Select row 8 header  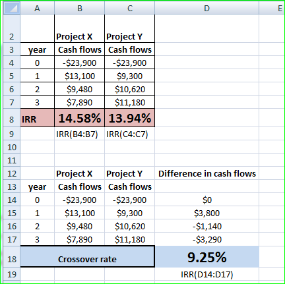[12, 118]
